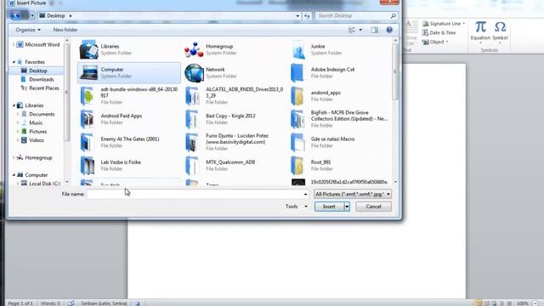
Task: Open the Symbol menu in Word ribbon
Action: coord(500,31)
